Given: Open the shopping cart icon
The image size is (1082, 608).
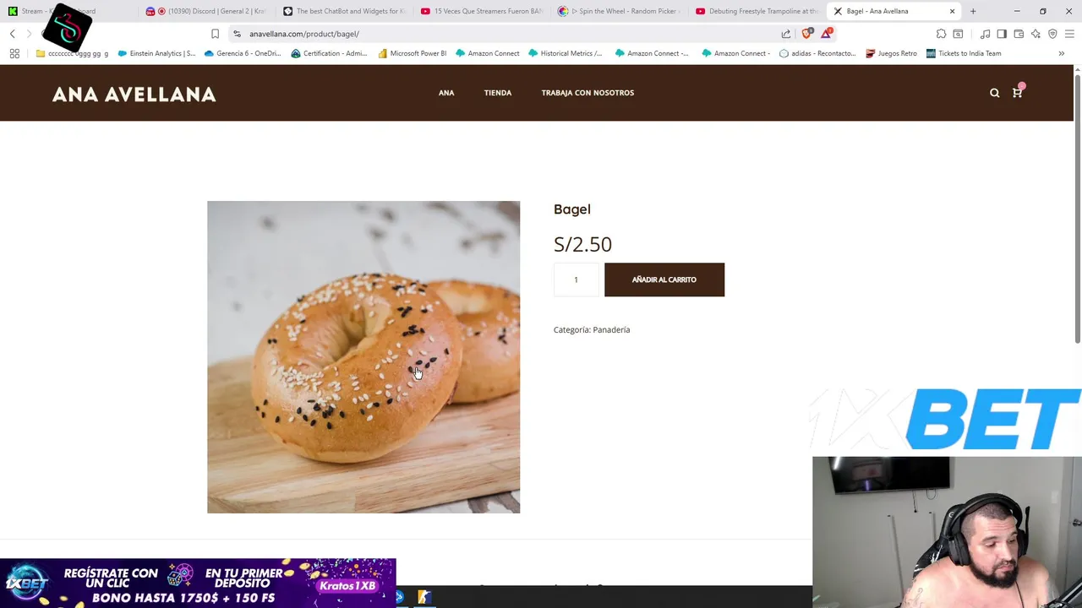Looking at the screenshot, I should [x=1017, y=92].
